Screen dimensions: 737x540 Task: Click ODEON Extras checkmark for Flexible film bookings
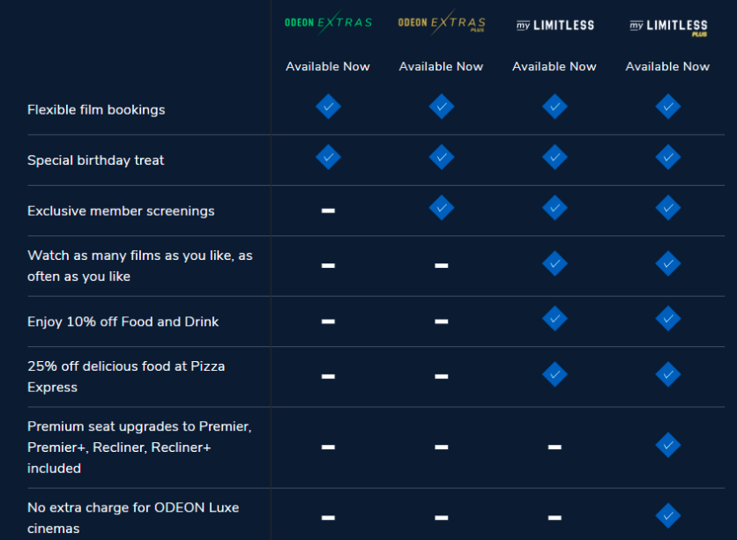coord(328,107)
